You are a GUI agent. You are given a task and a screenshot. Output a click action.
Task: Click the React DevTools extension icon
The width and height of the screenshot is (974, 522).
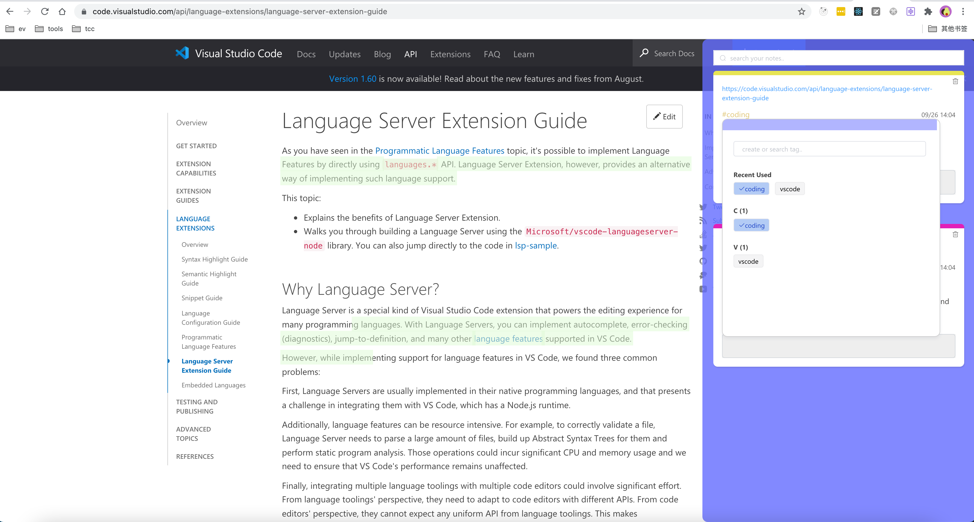coord(858,11)
